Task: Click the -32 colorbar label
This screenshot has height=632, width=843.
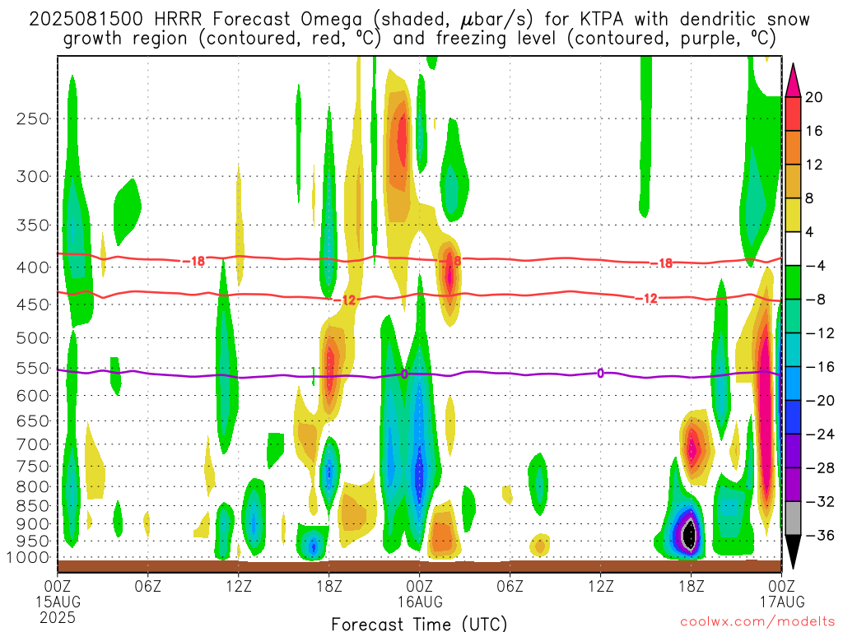Action: (x=820, y=501)
